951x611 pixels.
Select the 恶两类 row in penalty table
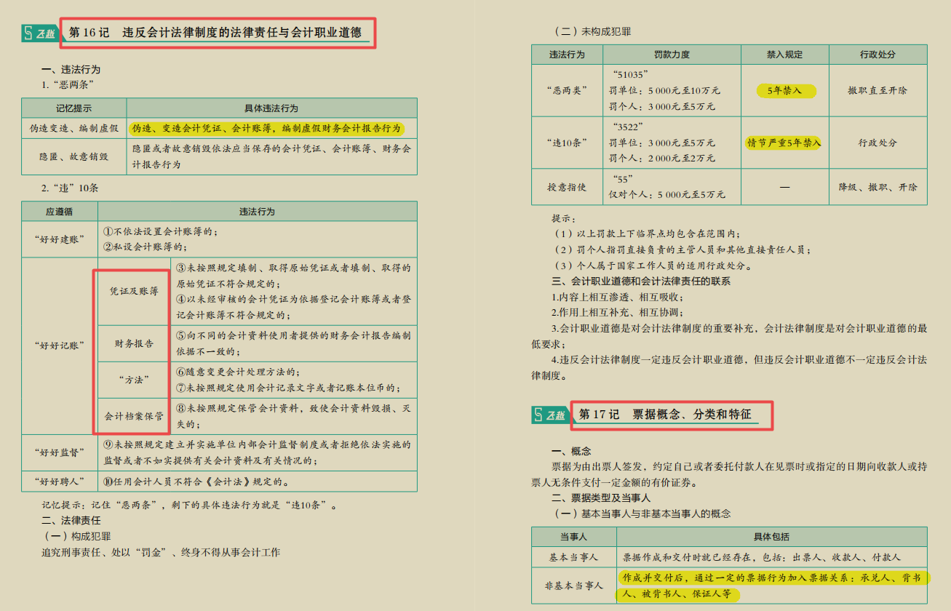pyautogui.click(x=568, y=89)
